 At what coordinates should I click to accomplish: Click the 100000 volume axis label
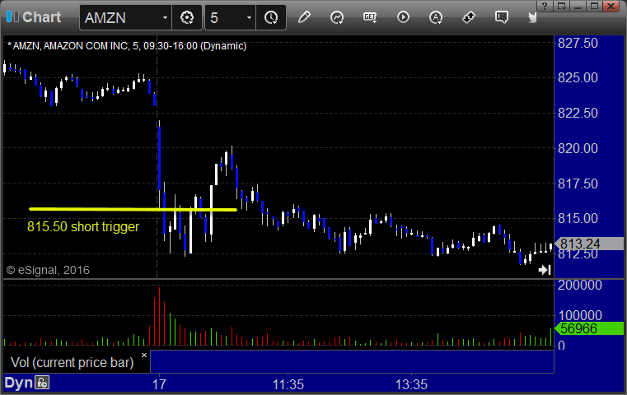pyautogui.click(x=580, y=315)
